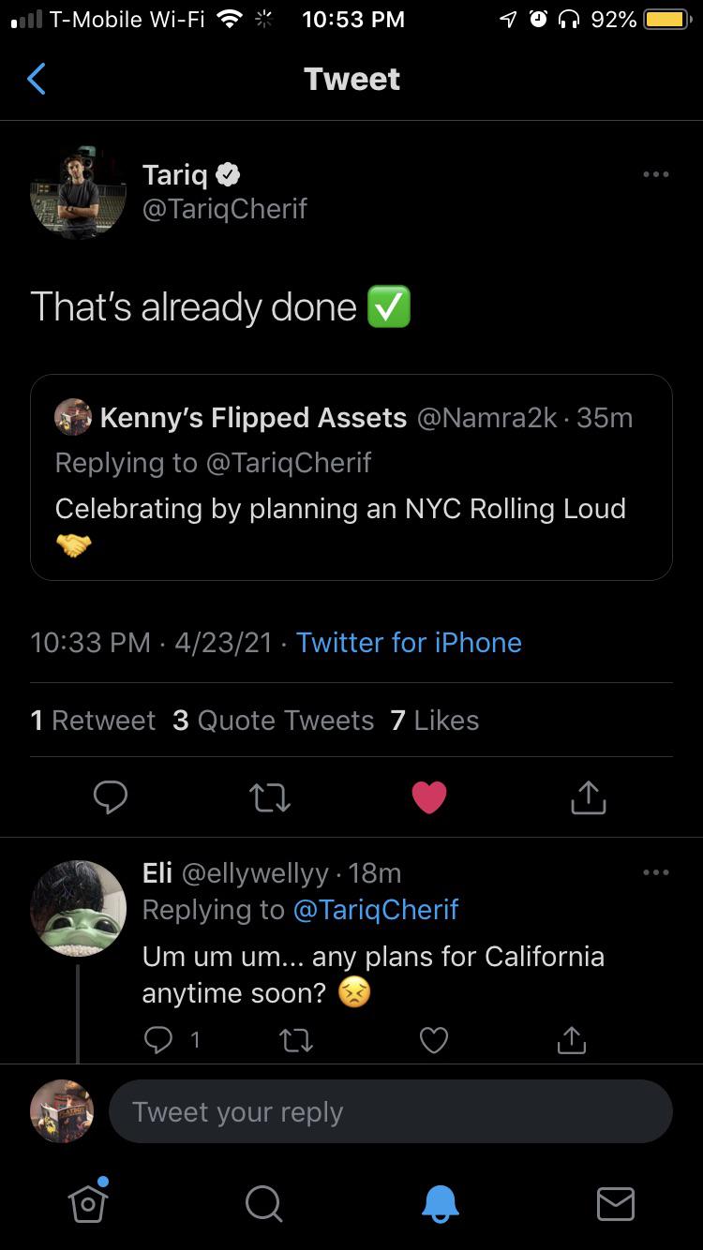Retweet Tariq's main tweet

[x=270, y=797]
